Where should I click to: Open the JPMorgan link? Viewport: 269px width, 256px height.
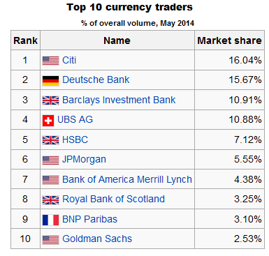(x=84, y=160)
